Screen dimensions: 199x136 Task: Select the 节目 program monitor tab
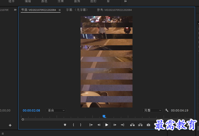38,10
